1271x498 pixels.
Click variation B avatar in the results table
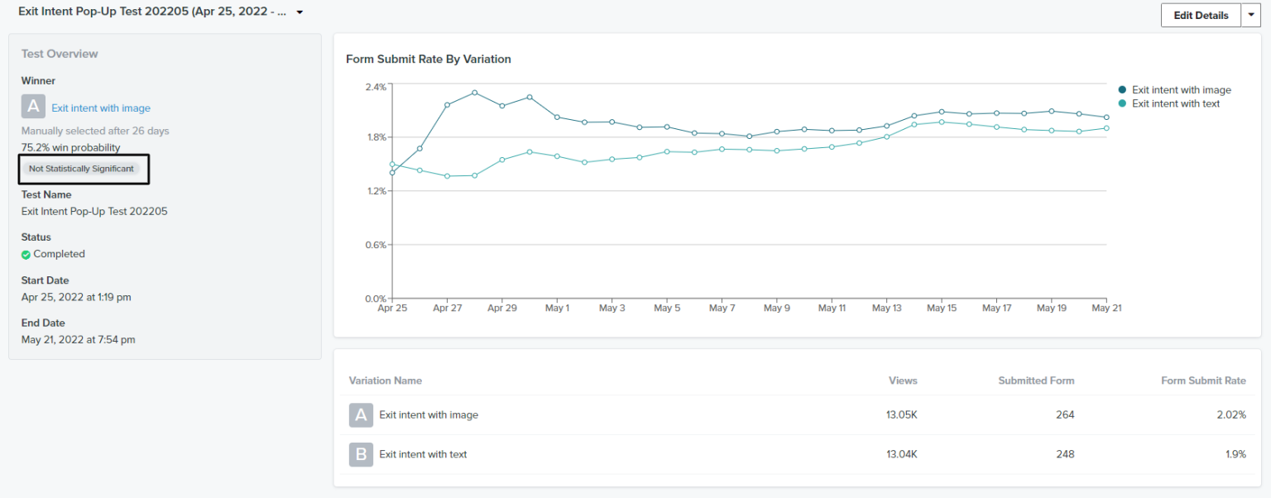pyautogui.click(x=360, y=453)
